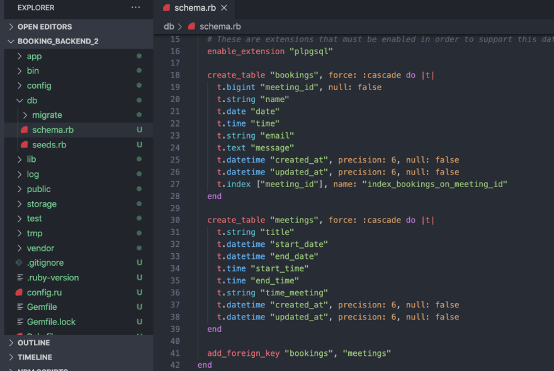Viewport: 554px width, 371px height.
Task: Click the Ruby icon on schema.rb tab
Action: 167,8
